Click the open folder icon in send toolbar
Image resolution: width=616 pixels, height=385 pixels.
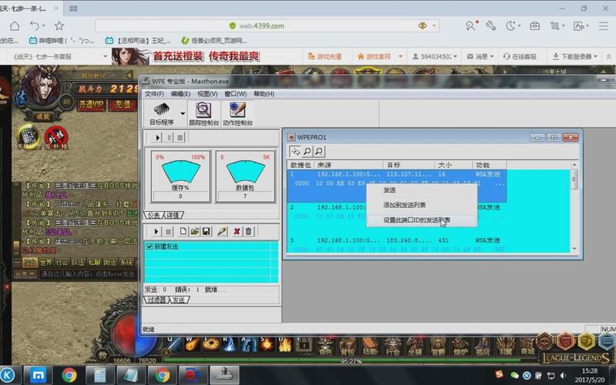195,231
